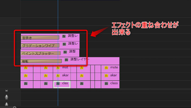This screenshot has height=108, width=191.
Task: Select the class clip name
Action: click(x=114, y=83)
